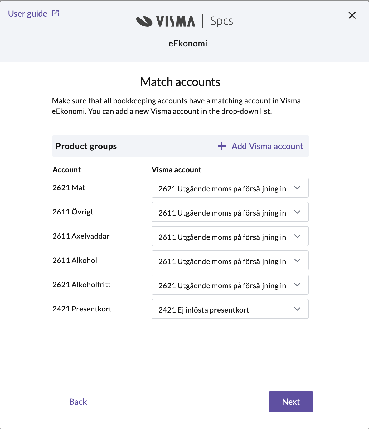Click Add Visma account link
The width and height of the screenshot is (369, 429).
click(267, 146)
